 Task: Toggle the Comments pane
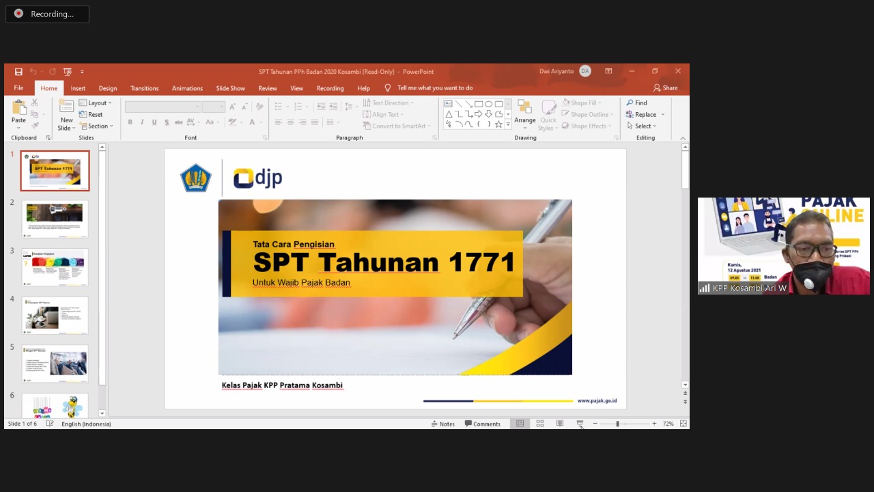click(x=483, y=424)
